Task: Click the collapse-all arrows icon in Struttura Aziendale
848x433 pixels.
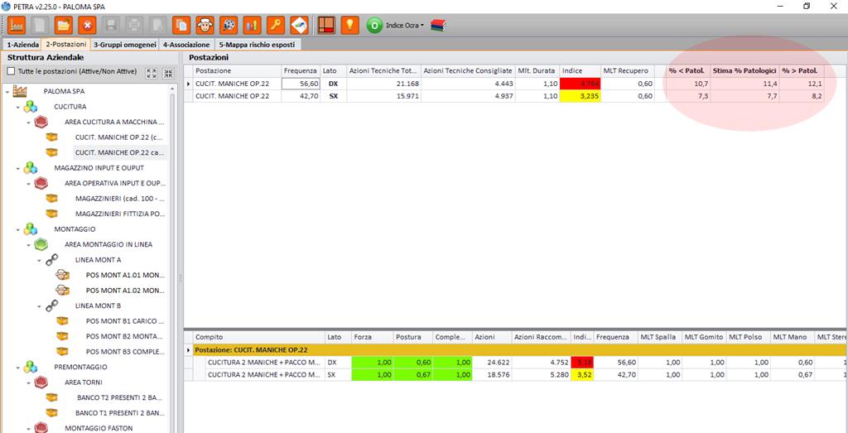Action: coord(169,74)
